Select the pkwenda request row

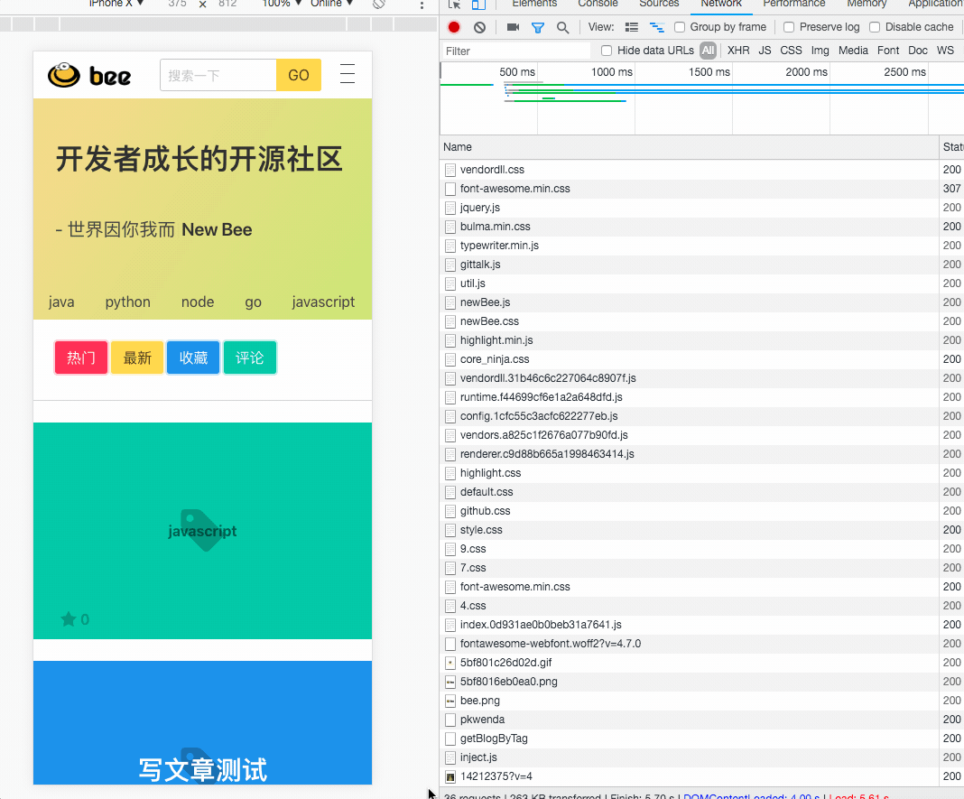[690, 720]
